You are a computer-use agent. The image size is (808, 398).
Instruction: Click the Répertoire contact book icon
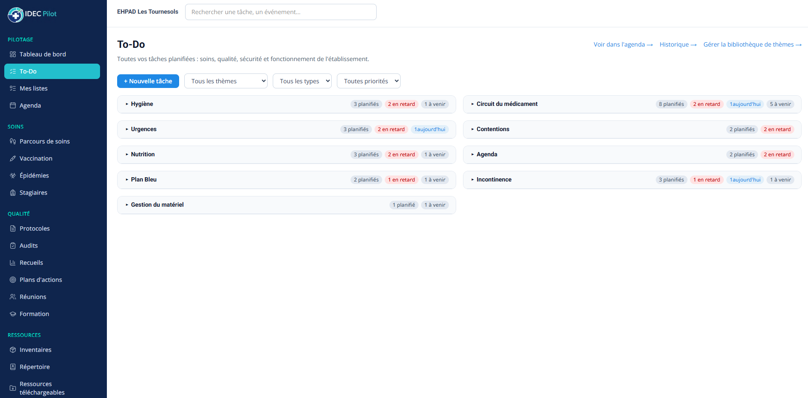13,367
